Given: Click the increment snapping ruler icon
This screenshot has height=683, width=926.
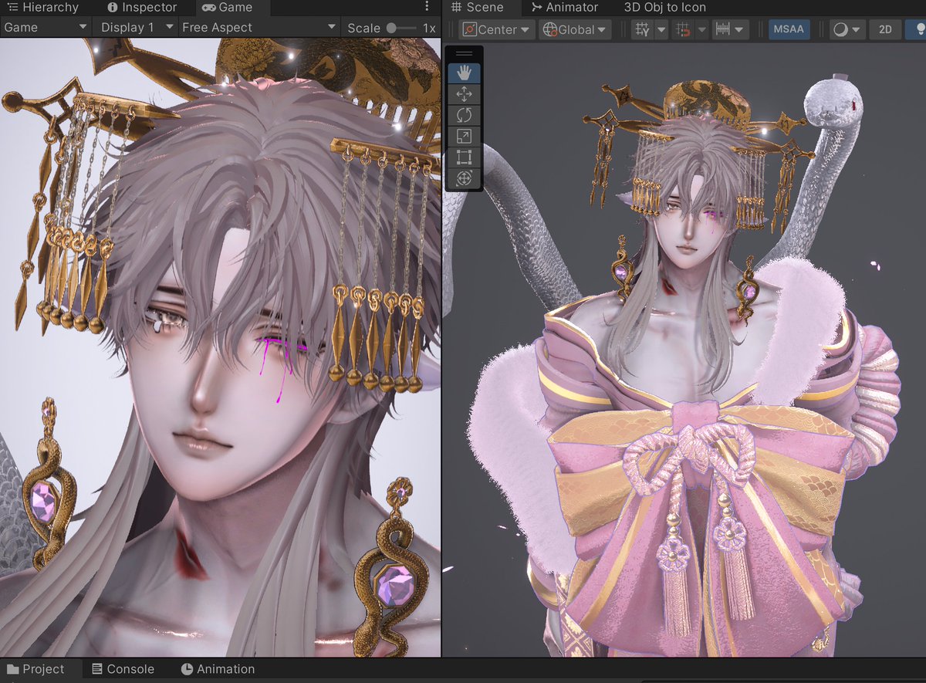Looking at the screenshot, I should coord(723,29).
